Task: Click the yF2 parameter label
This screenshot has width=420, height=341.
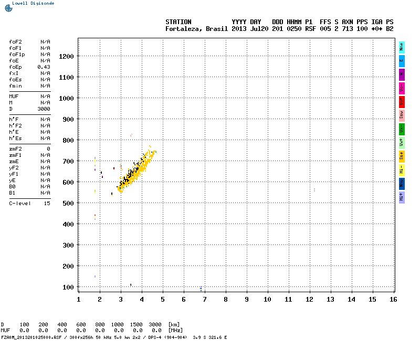Action: [14, 168]
